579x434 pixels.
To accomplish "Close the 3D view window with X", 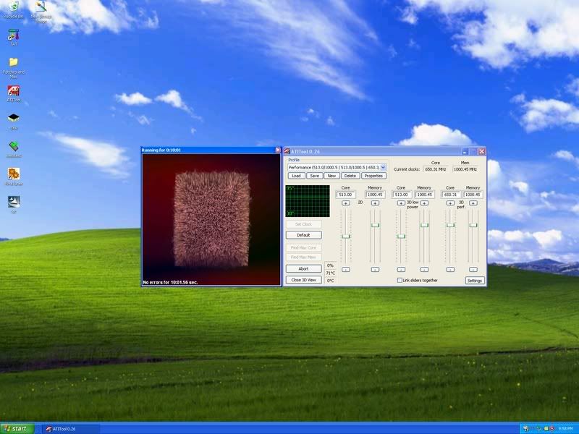I will pyautogui.click(x=278, y=150).
